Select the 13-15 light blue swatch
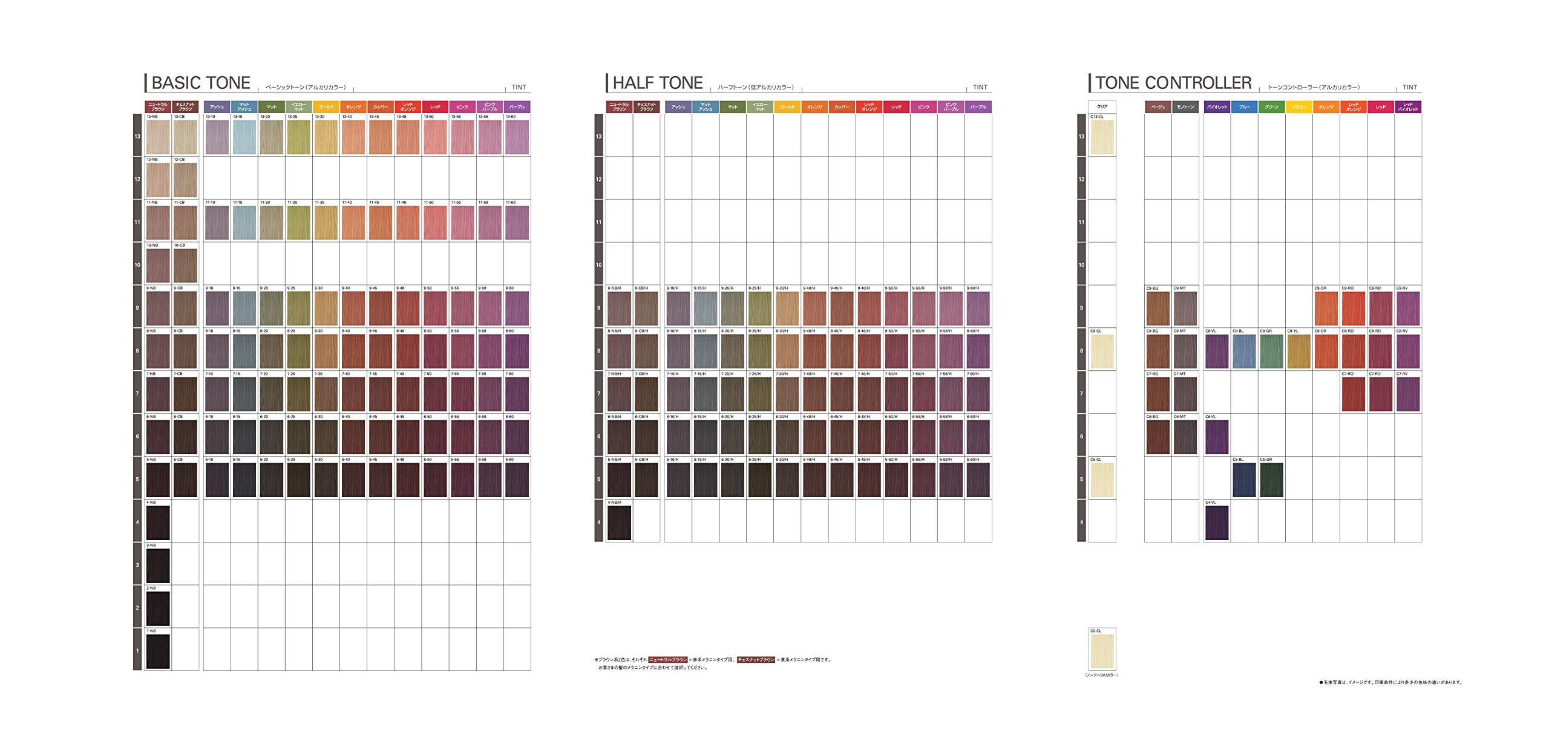 (244, 137)
